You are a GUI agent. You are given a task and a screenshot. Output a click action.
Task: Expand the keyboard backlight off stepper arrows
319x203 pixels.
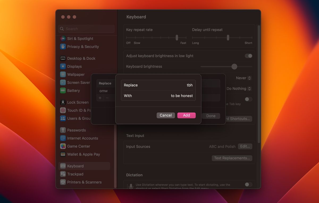pyautogui.click(x=249, y=78)
